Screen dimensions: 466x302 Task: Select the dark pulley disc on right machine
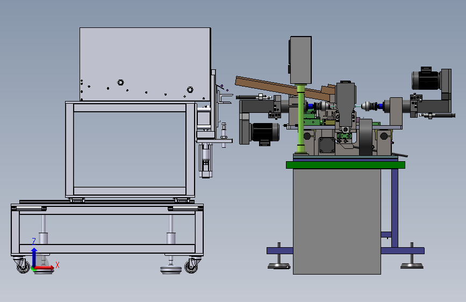pos(366,137)
